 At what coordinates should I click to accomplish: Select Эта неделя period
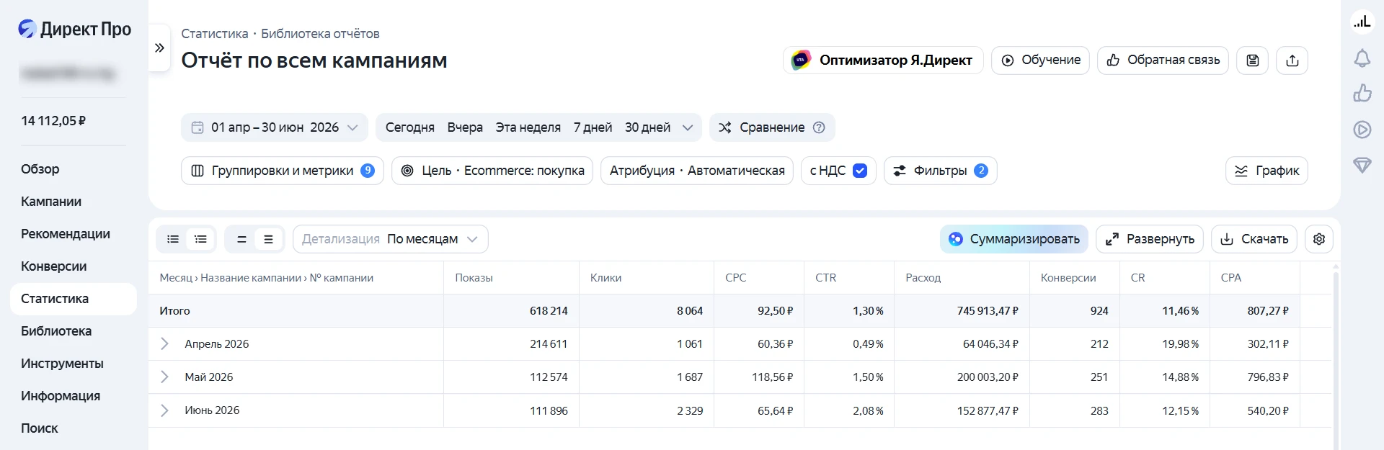point(528,127)
